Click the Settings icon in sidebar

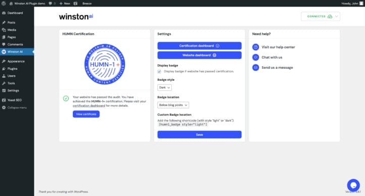pos(4,90)
